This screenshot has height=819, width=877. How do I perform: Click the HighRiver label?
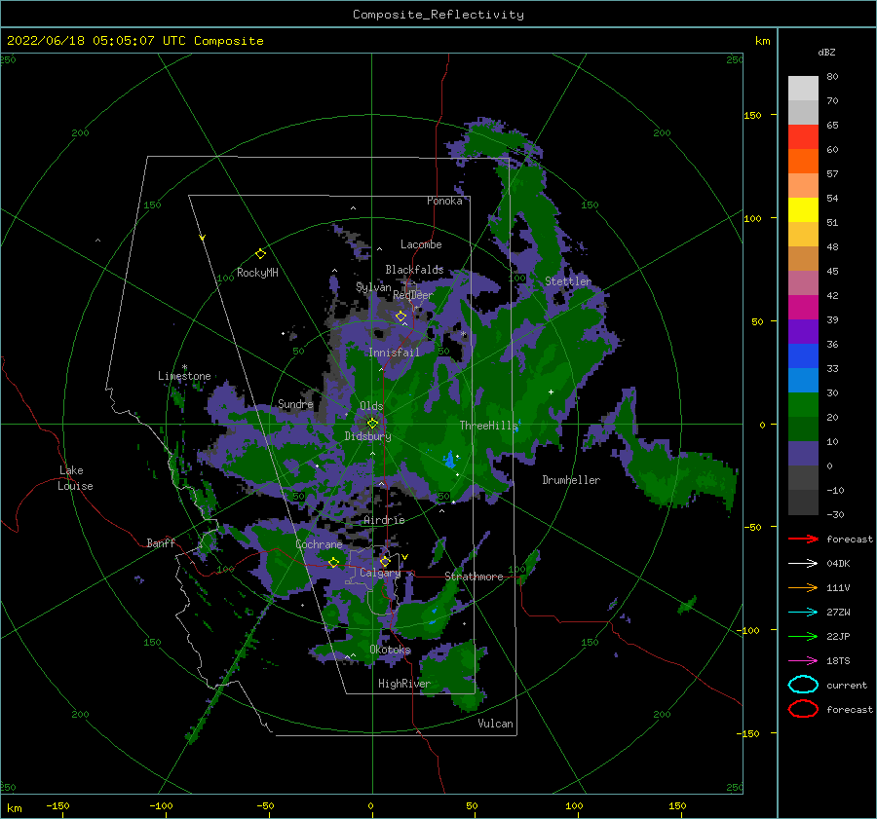coord(404,684)
